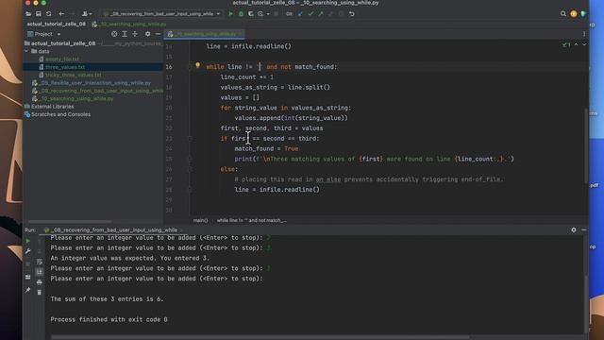Pin the Run tab with pin icon

pos(27,290)
